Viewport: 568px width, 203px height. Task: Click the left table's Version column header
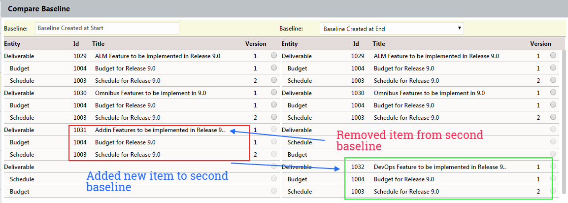click(256, 44)
